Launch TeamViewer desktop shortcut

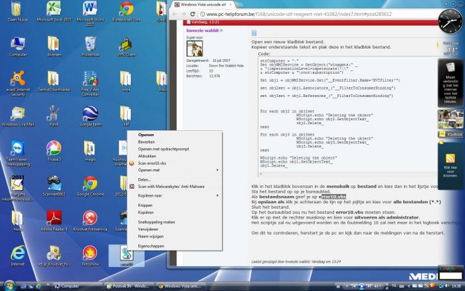18,149
